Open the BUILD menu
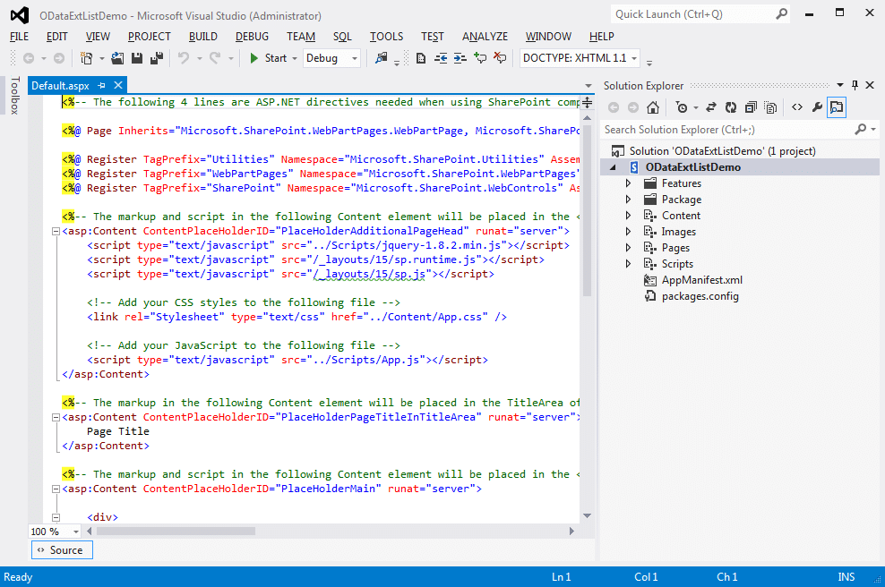 pyautogui.click(x=202, y=37)
